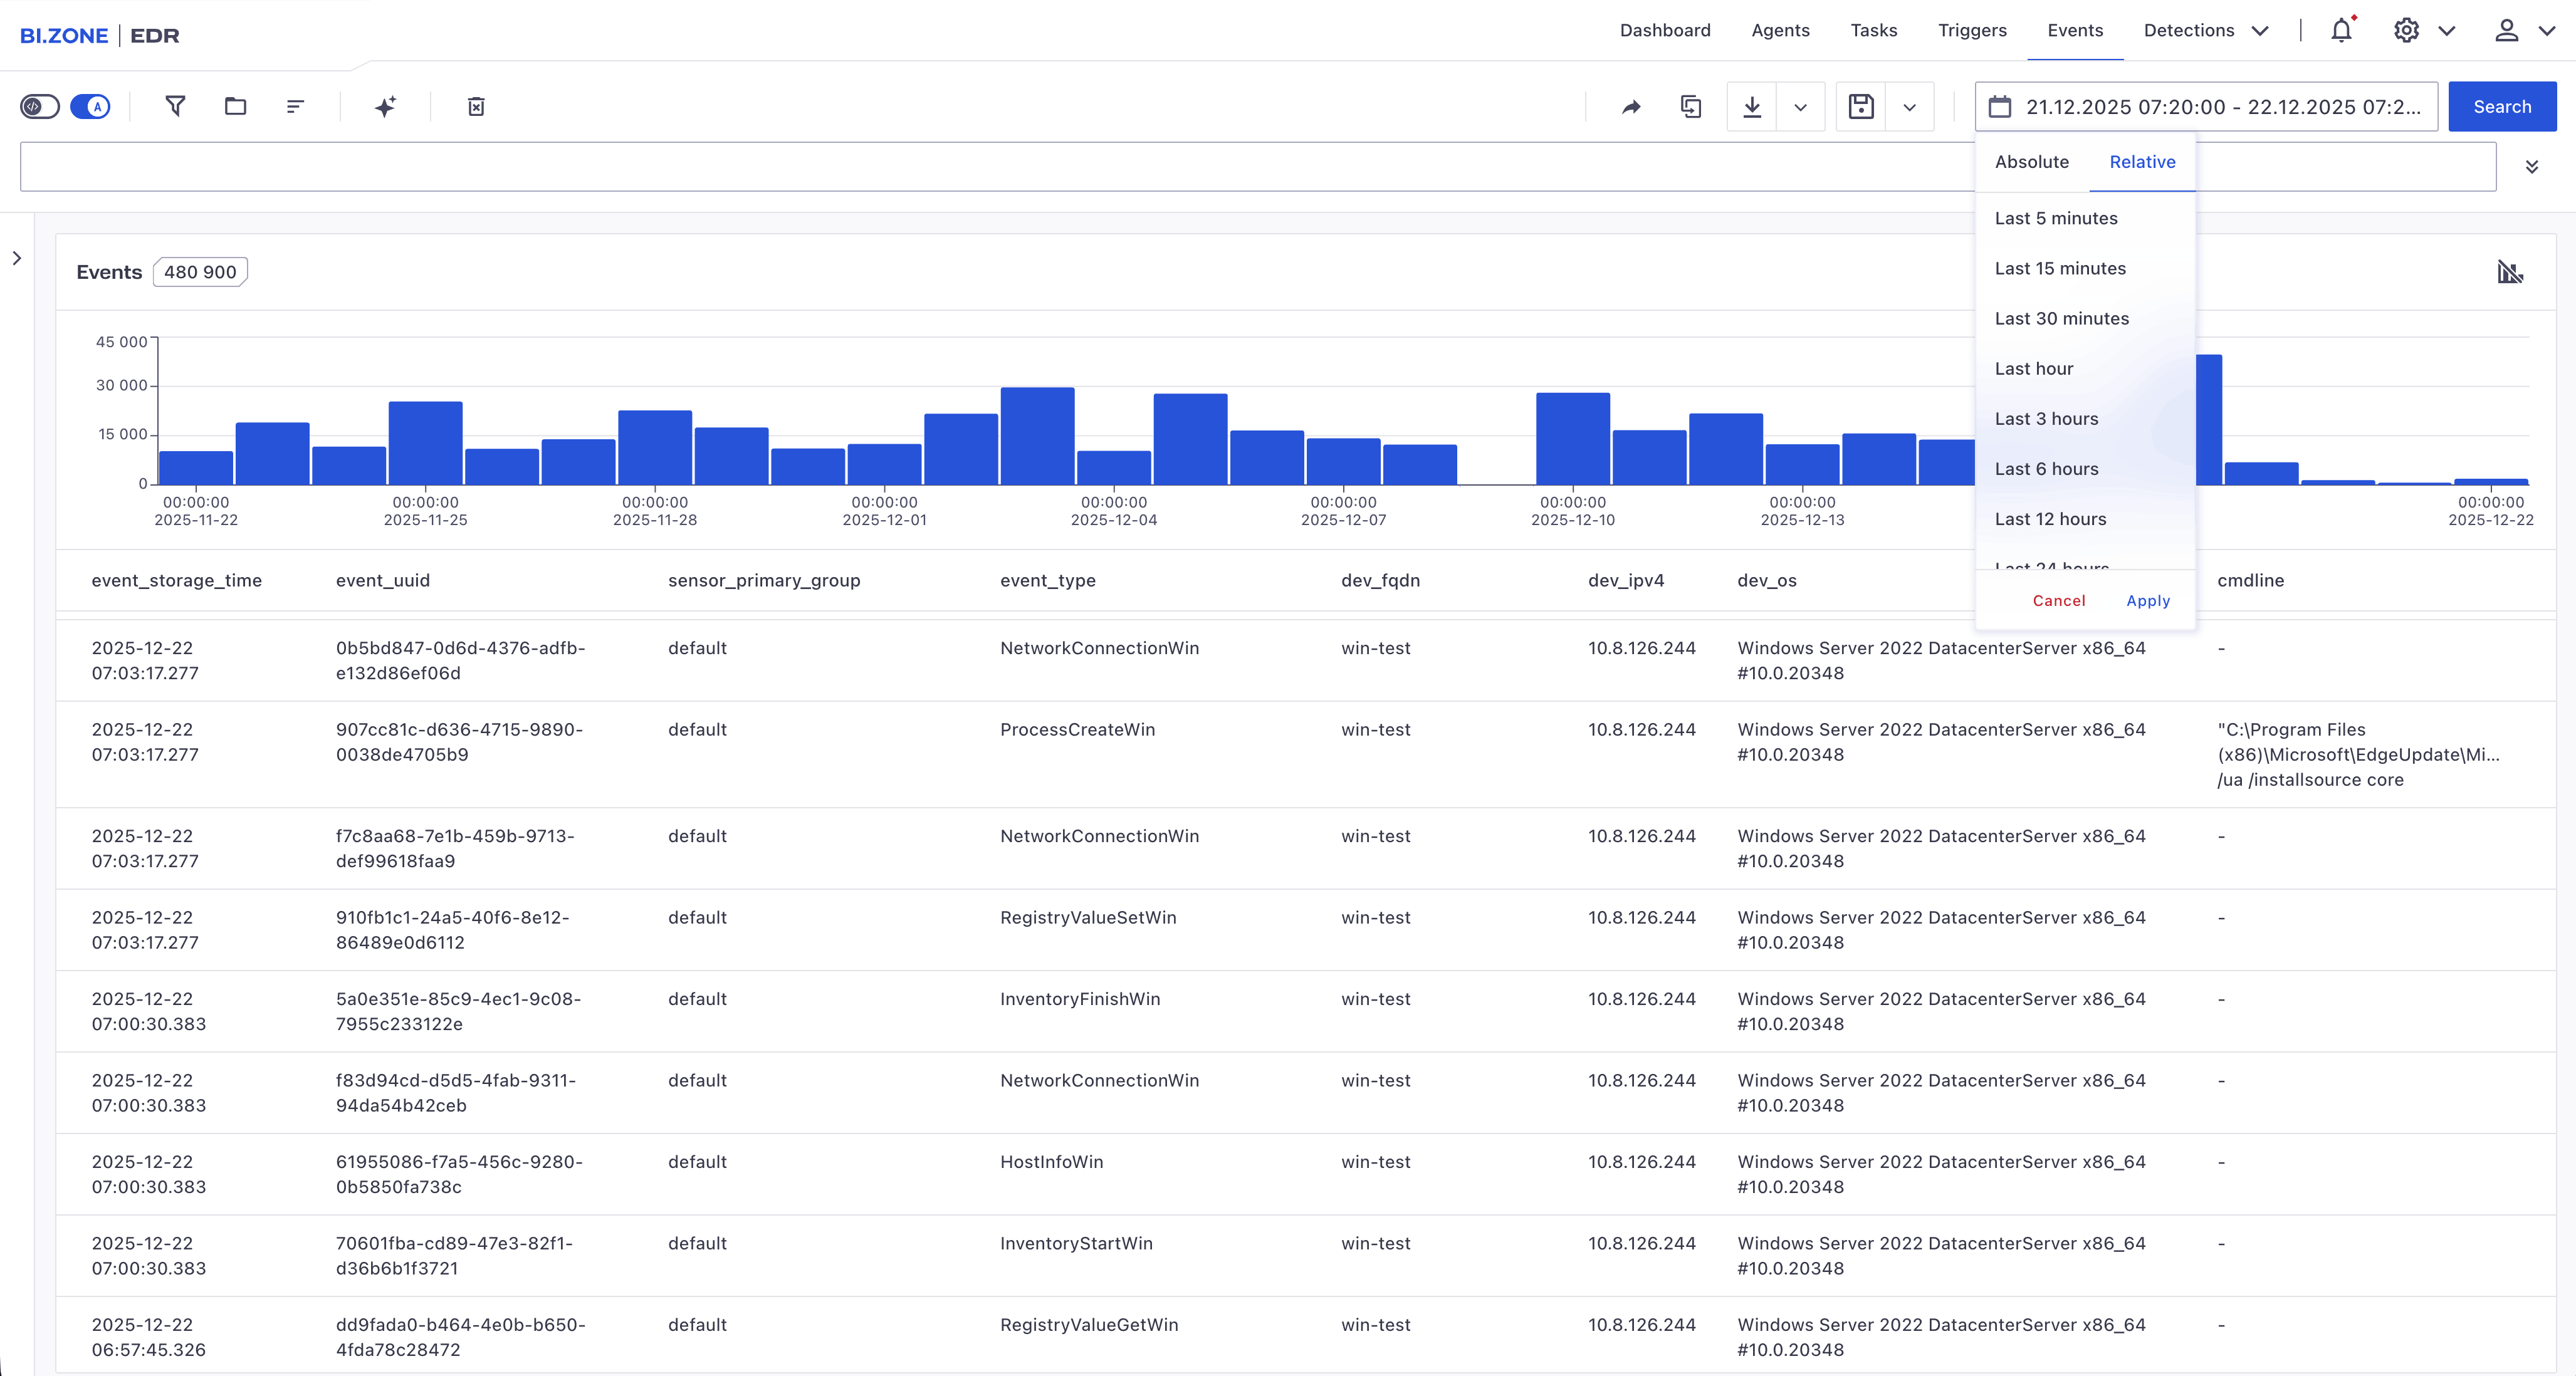Select 'Last 30 minutes' from the list

[2062, 318]
